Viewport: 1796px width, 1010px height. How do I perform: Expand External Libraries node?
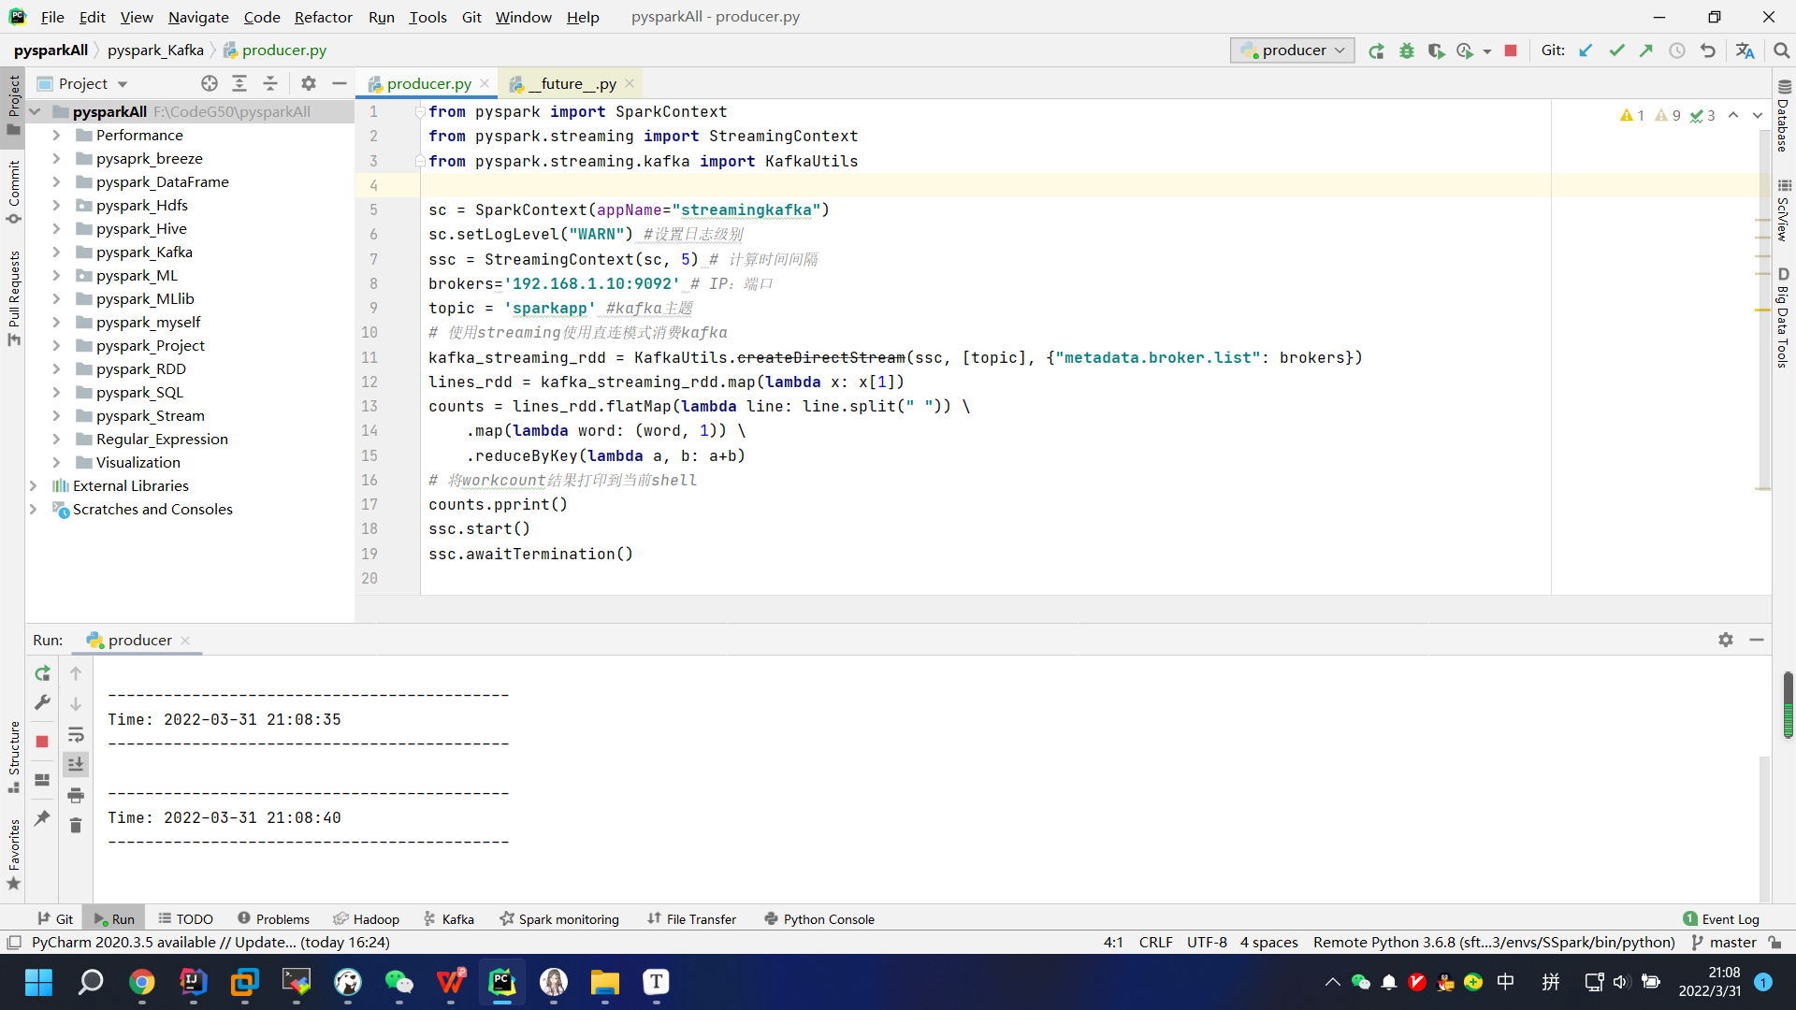(x=34, y=486)
